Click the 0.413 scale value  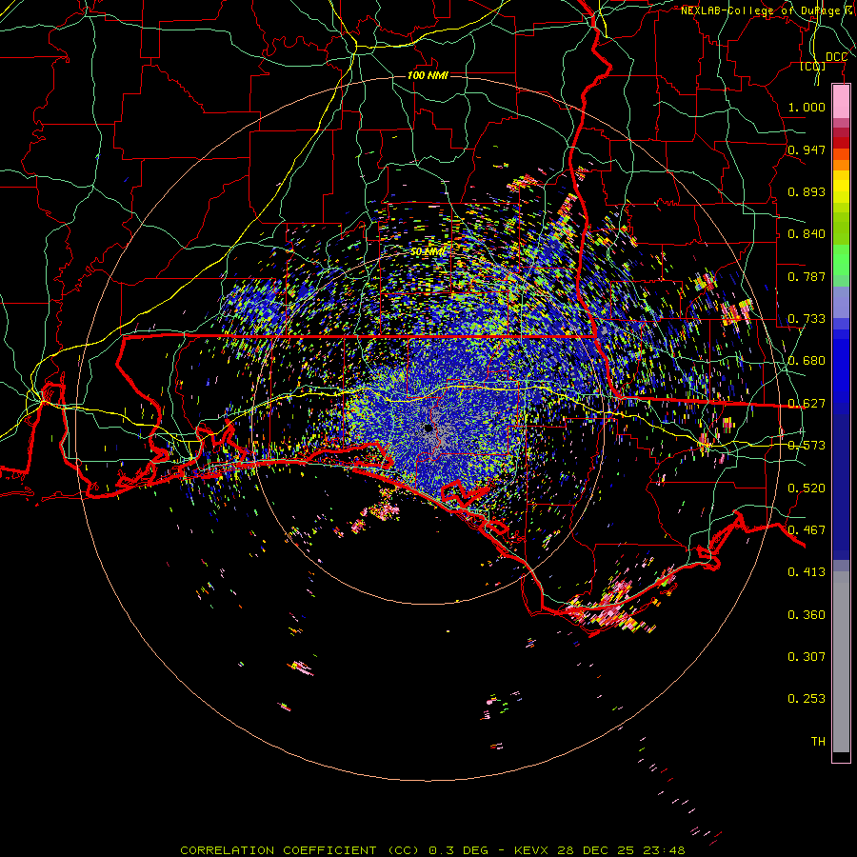point(807,572)
